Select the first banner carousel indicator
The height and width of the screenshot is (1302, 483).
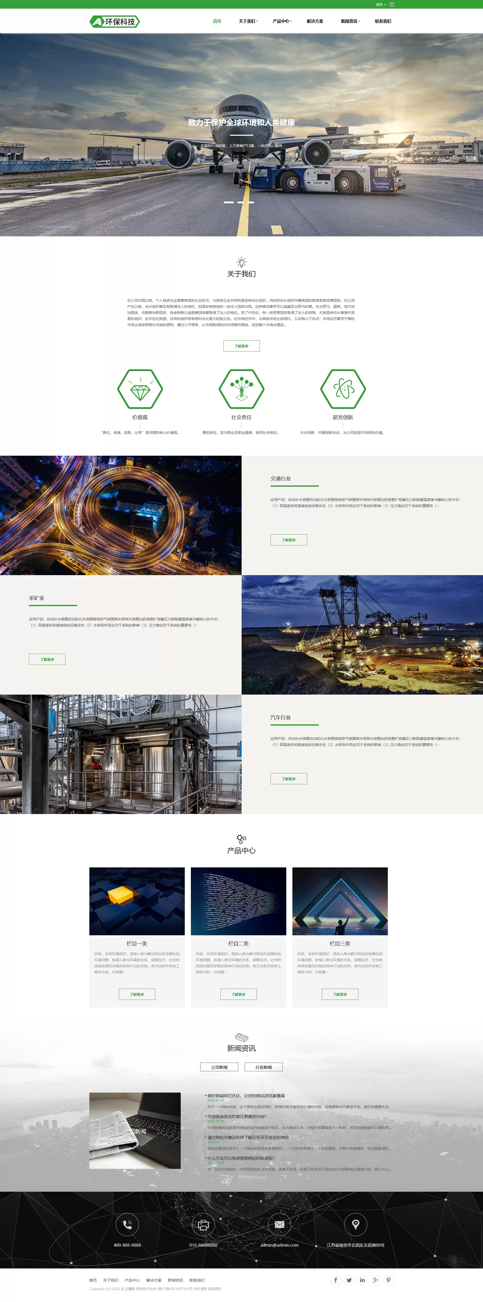[x=229, y=202]
